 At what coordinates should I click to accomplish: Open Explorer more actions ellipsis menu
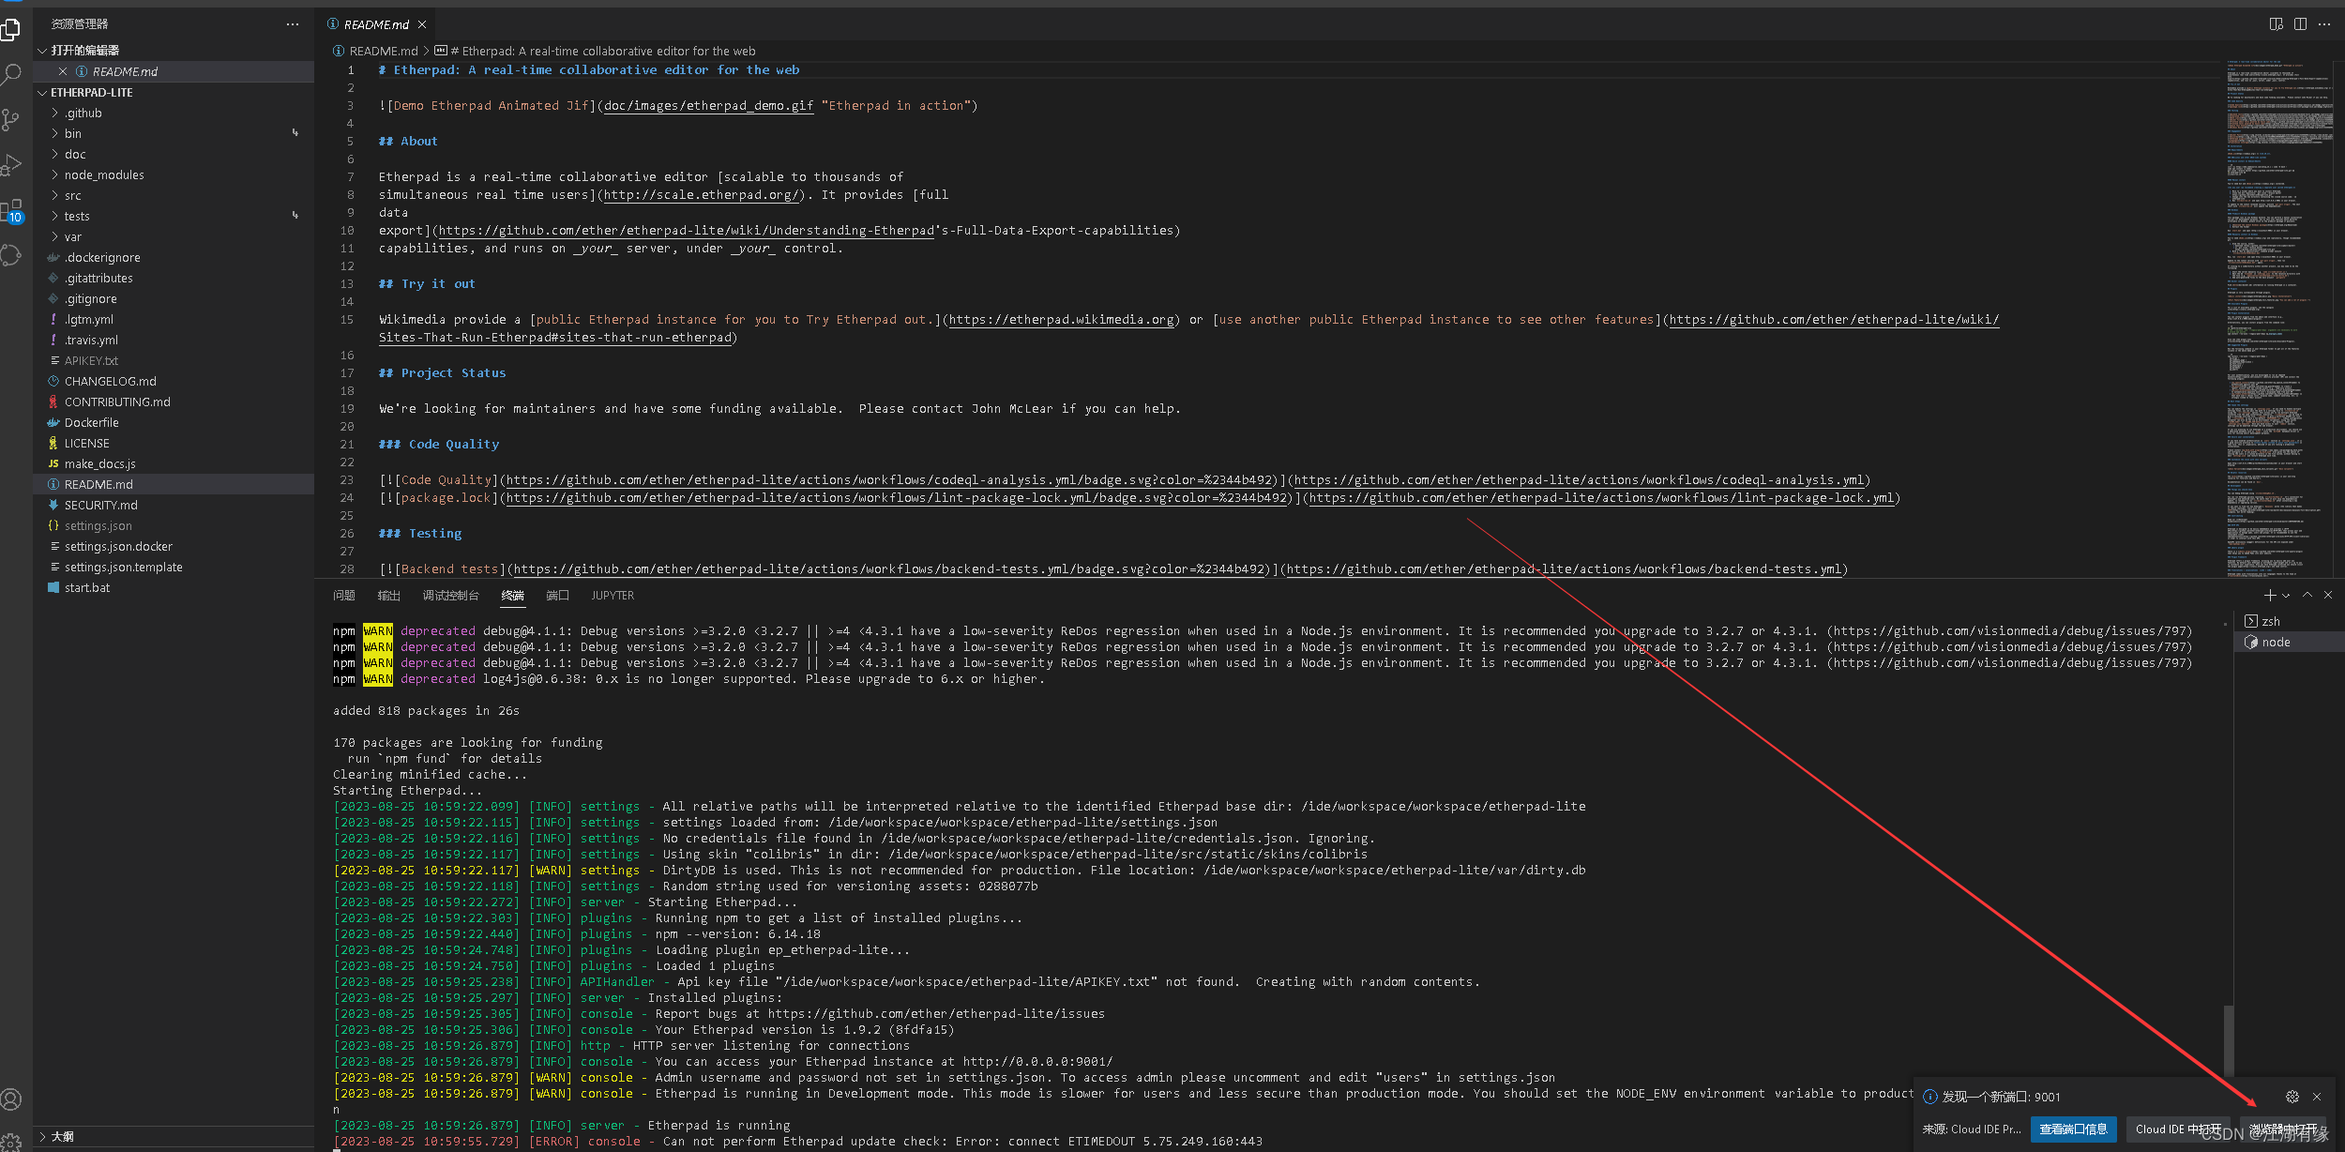click(293, 24)
